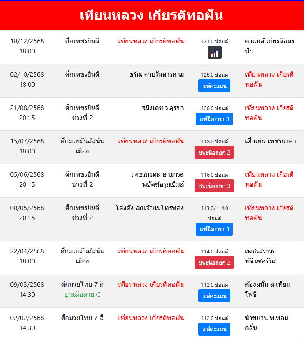305x341 pixels.
Task: Select opponent สมิงเดช ว.อุรชา
Action: click(162, 108)
